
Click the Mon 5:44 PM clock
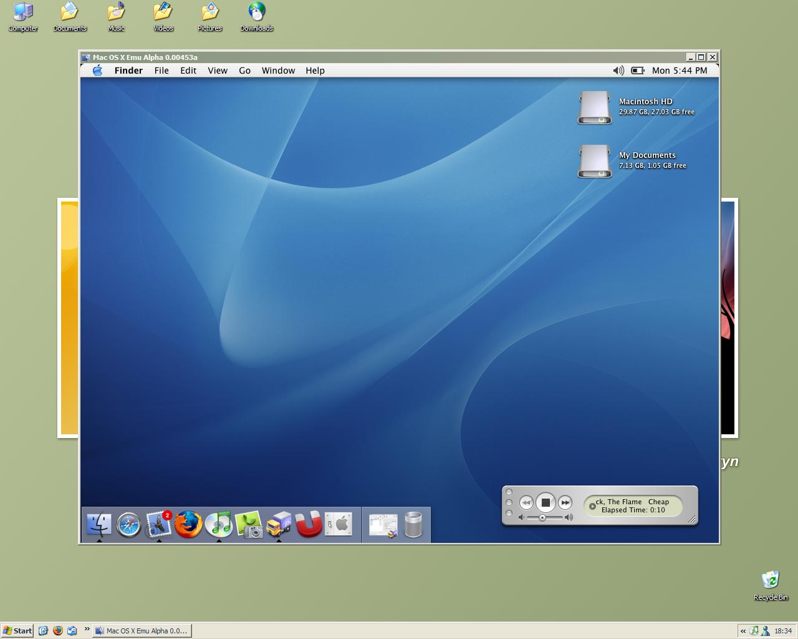pyautogui.click(x=680, y=71)
